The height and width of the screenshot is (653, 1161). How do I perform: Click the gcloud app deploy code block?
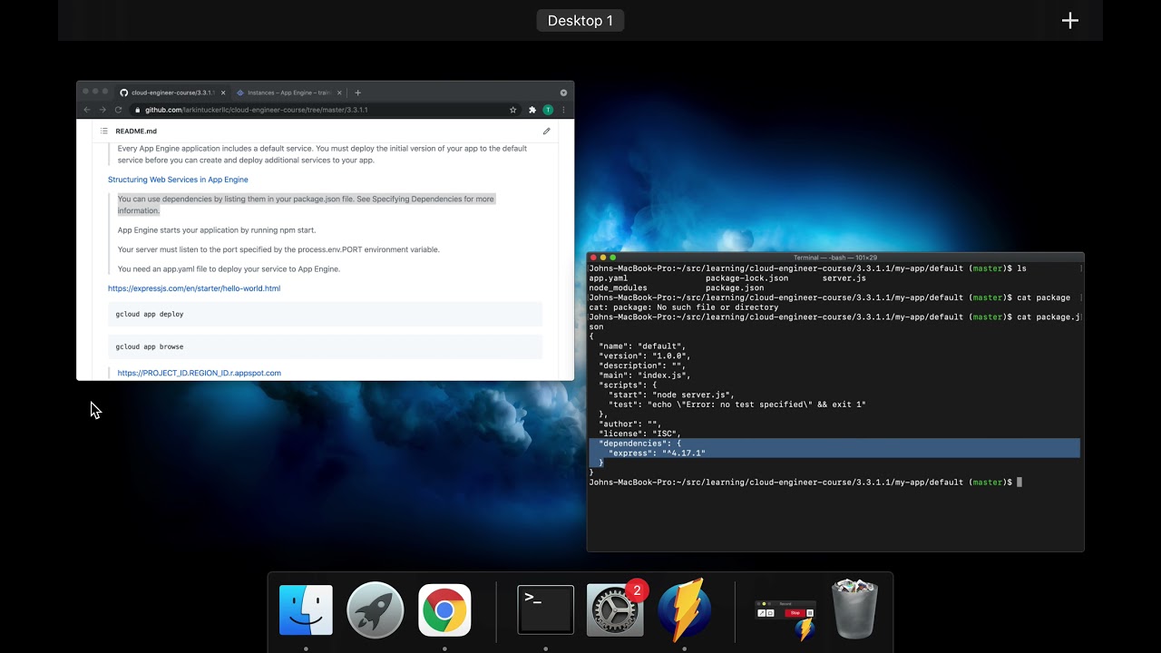(325, 314)
